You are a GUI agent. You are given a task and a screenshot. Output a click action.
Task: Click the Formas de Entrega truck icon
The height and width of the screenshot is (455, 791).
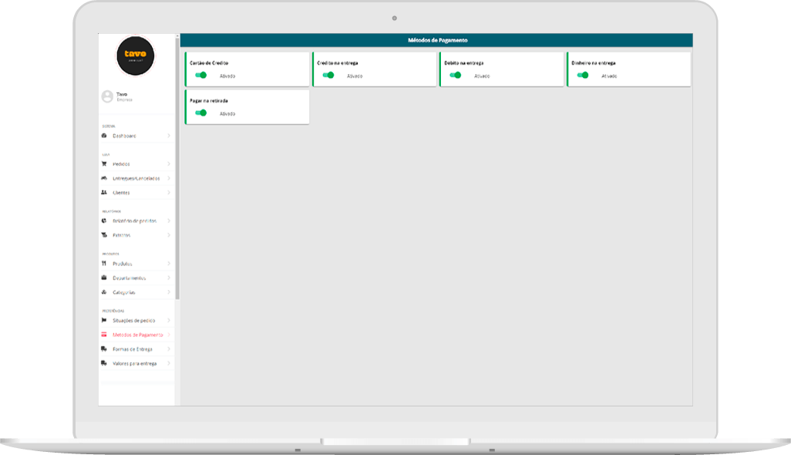point(104,349)
